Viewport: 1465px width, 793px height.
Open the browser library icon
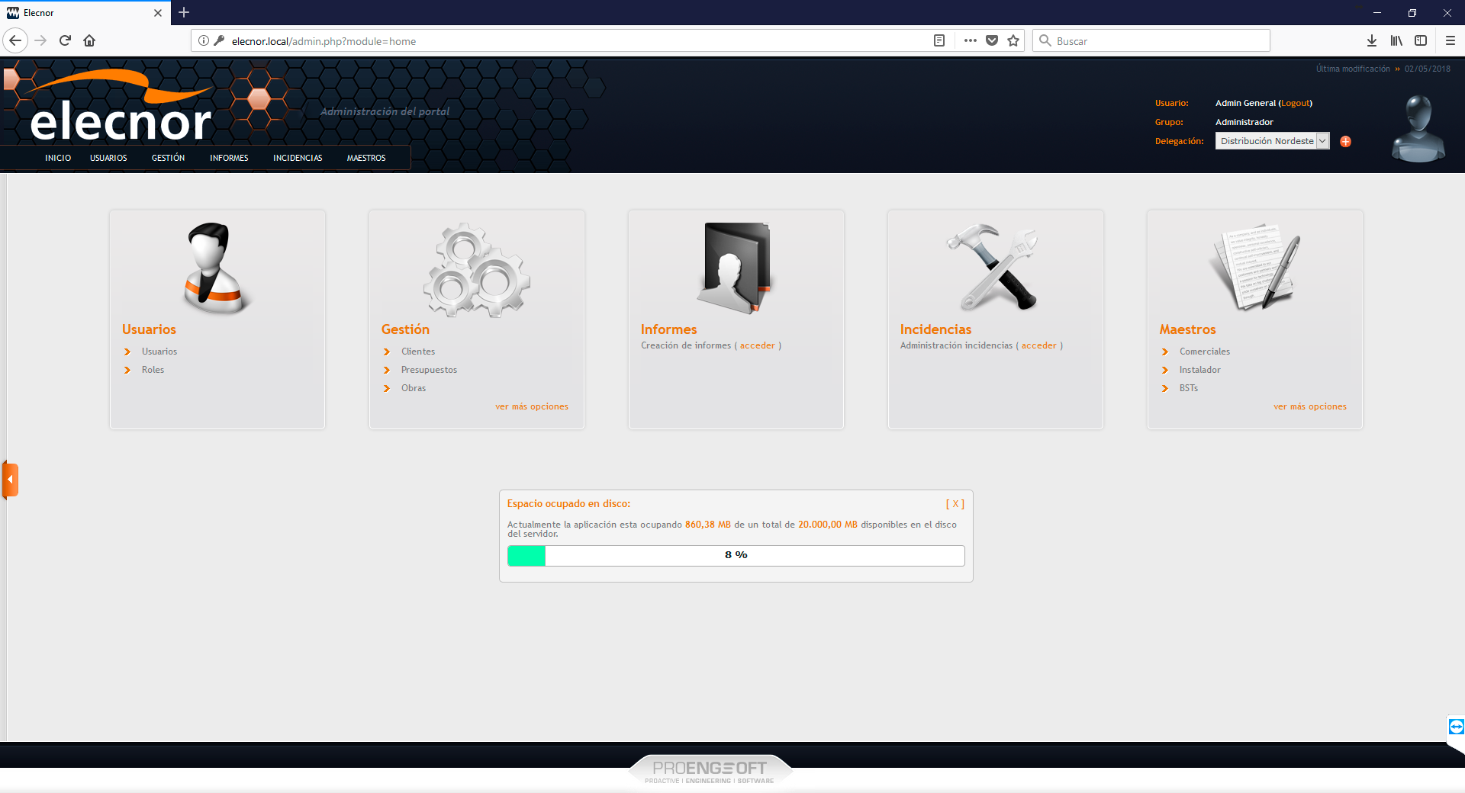[1396, 40]
